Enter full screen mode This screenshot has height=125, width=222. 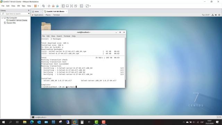point(71,6)
